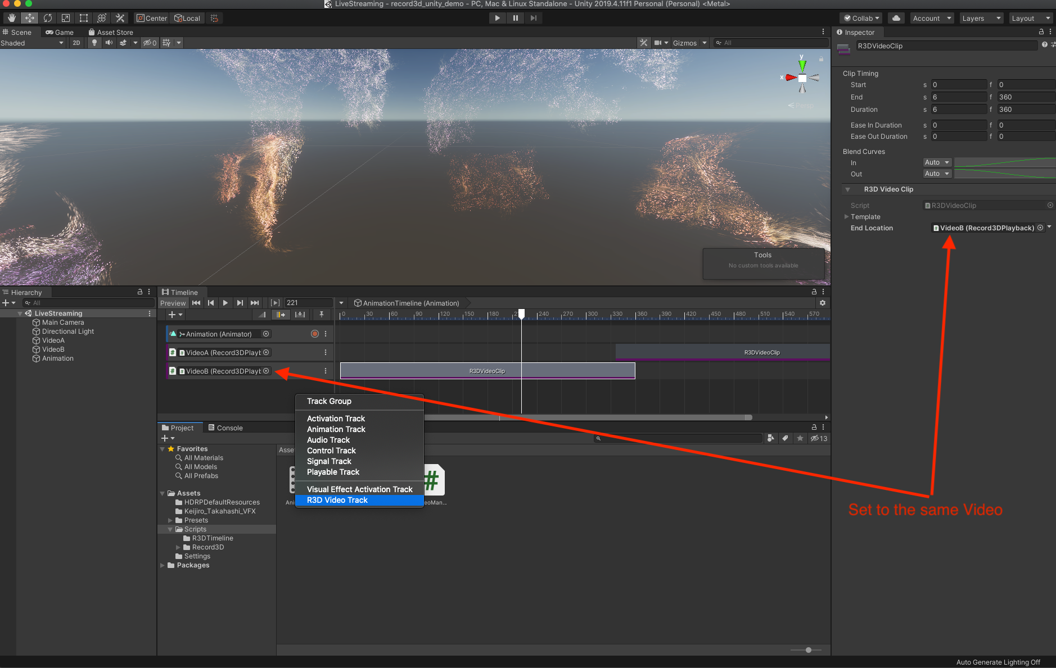The width and height of the screenshot is (1056, 668).
Task: Toggle hidden objects visibility in scene
Action: click(150, 43)
